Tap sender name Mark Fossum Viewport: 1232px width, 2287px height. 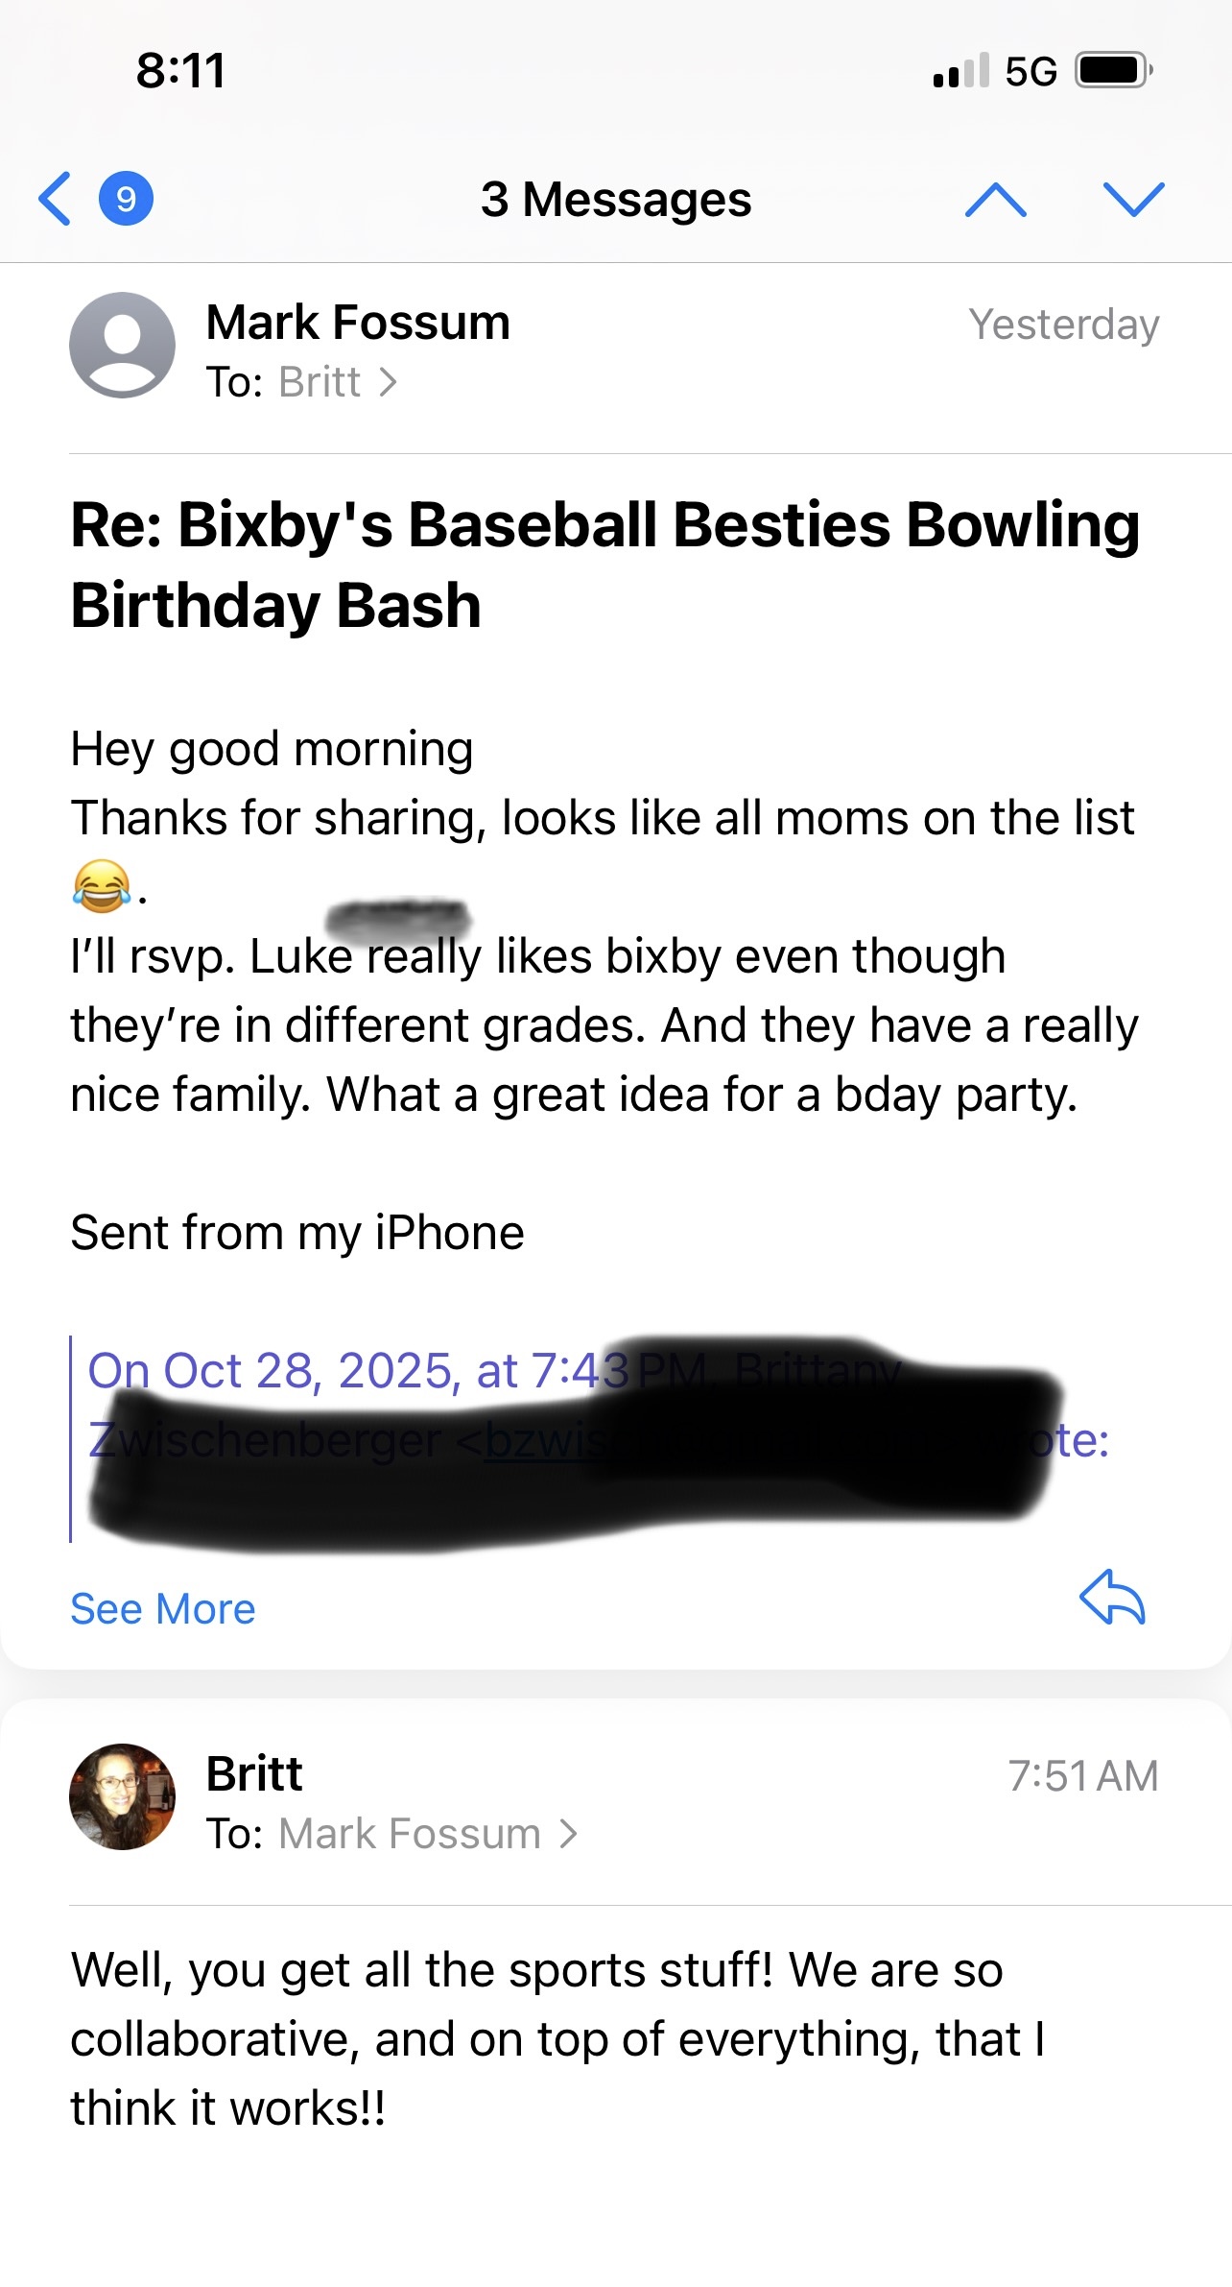[358, 322]
